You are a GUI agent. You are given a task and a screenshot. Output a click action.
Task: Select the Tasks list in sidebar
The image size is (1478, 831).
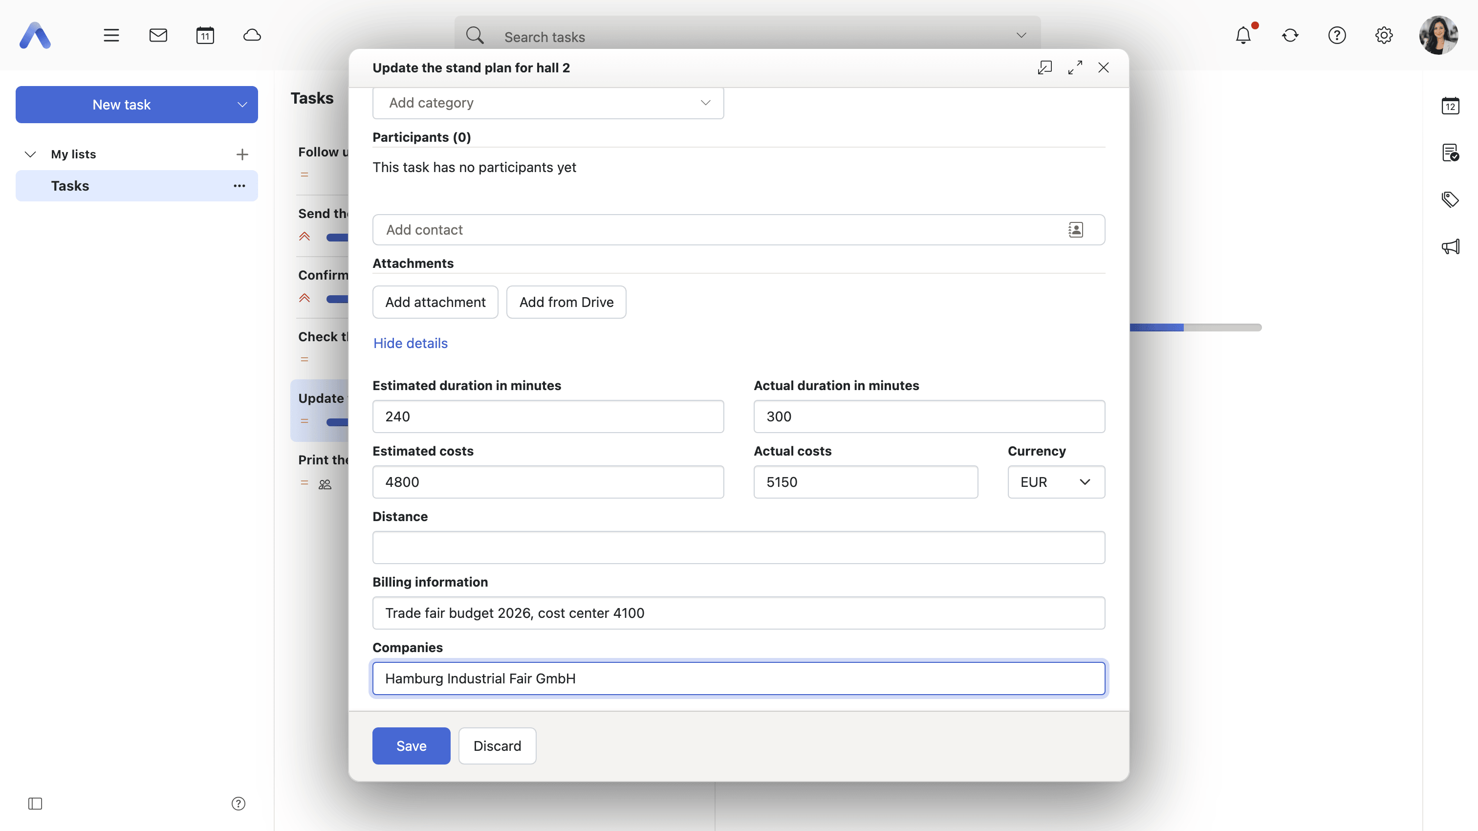(x=136, y=186)
